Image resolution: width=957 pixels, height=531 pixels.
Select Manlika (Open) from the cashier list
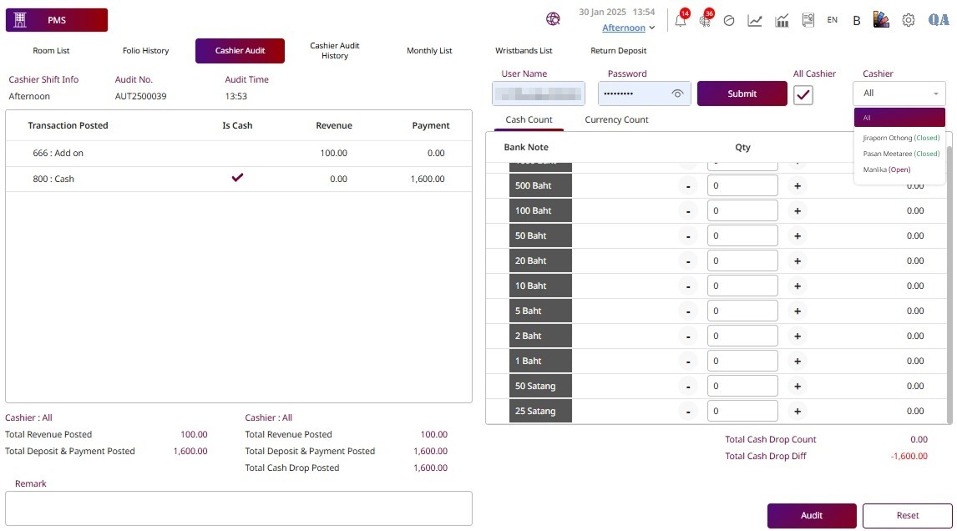(886, 169)
